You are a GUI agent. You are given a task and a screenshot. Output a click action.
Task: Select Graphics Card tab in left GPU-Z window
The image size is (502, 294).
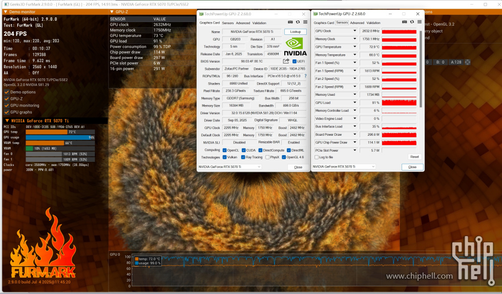[210, 23]
